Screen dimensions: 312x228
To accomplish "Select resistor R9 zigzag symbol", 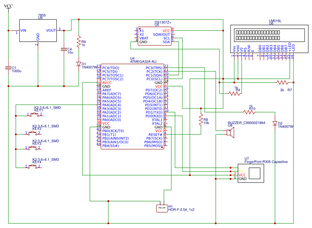I will click(x=79, y=41).
